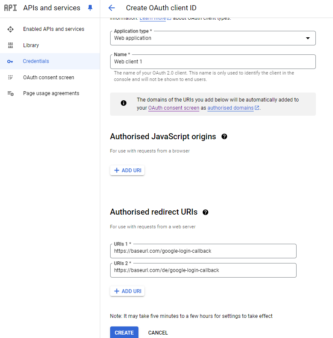Click the Enabled APIs and services icon
This screenshot has width=333, height=338.
pos(10,29)
